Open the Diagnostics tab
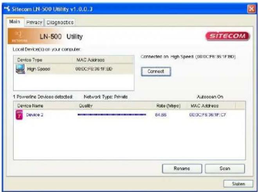The width and height of the screenshot is (258, 192). [x=60, y=22]
